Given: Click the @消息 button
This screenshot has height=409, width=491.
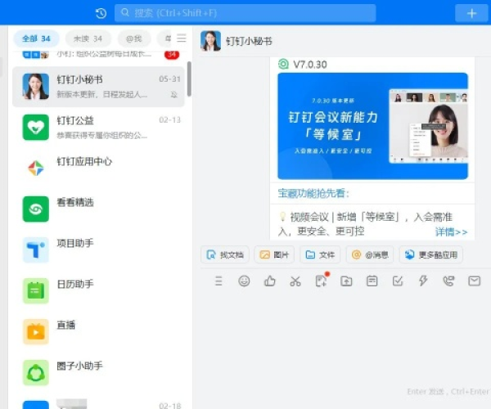Looking at the screenshot, I should 370,254.
